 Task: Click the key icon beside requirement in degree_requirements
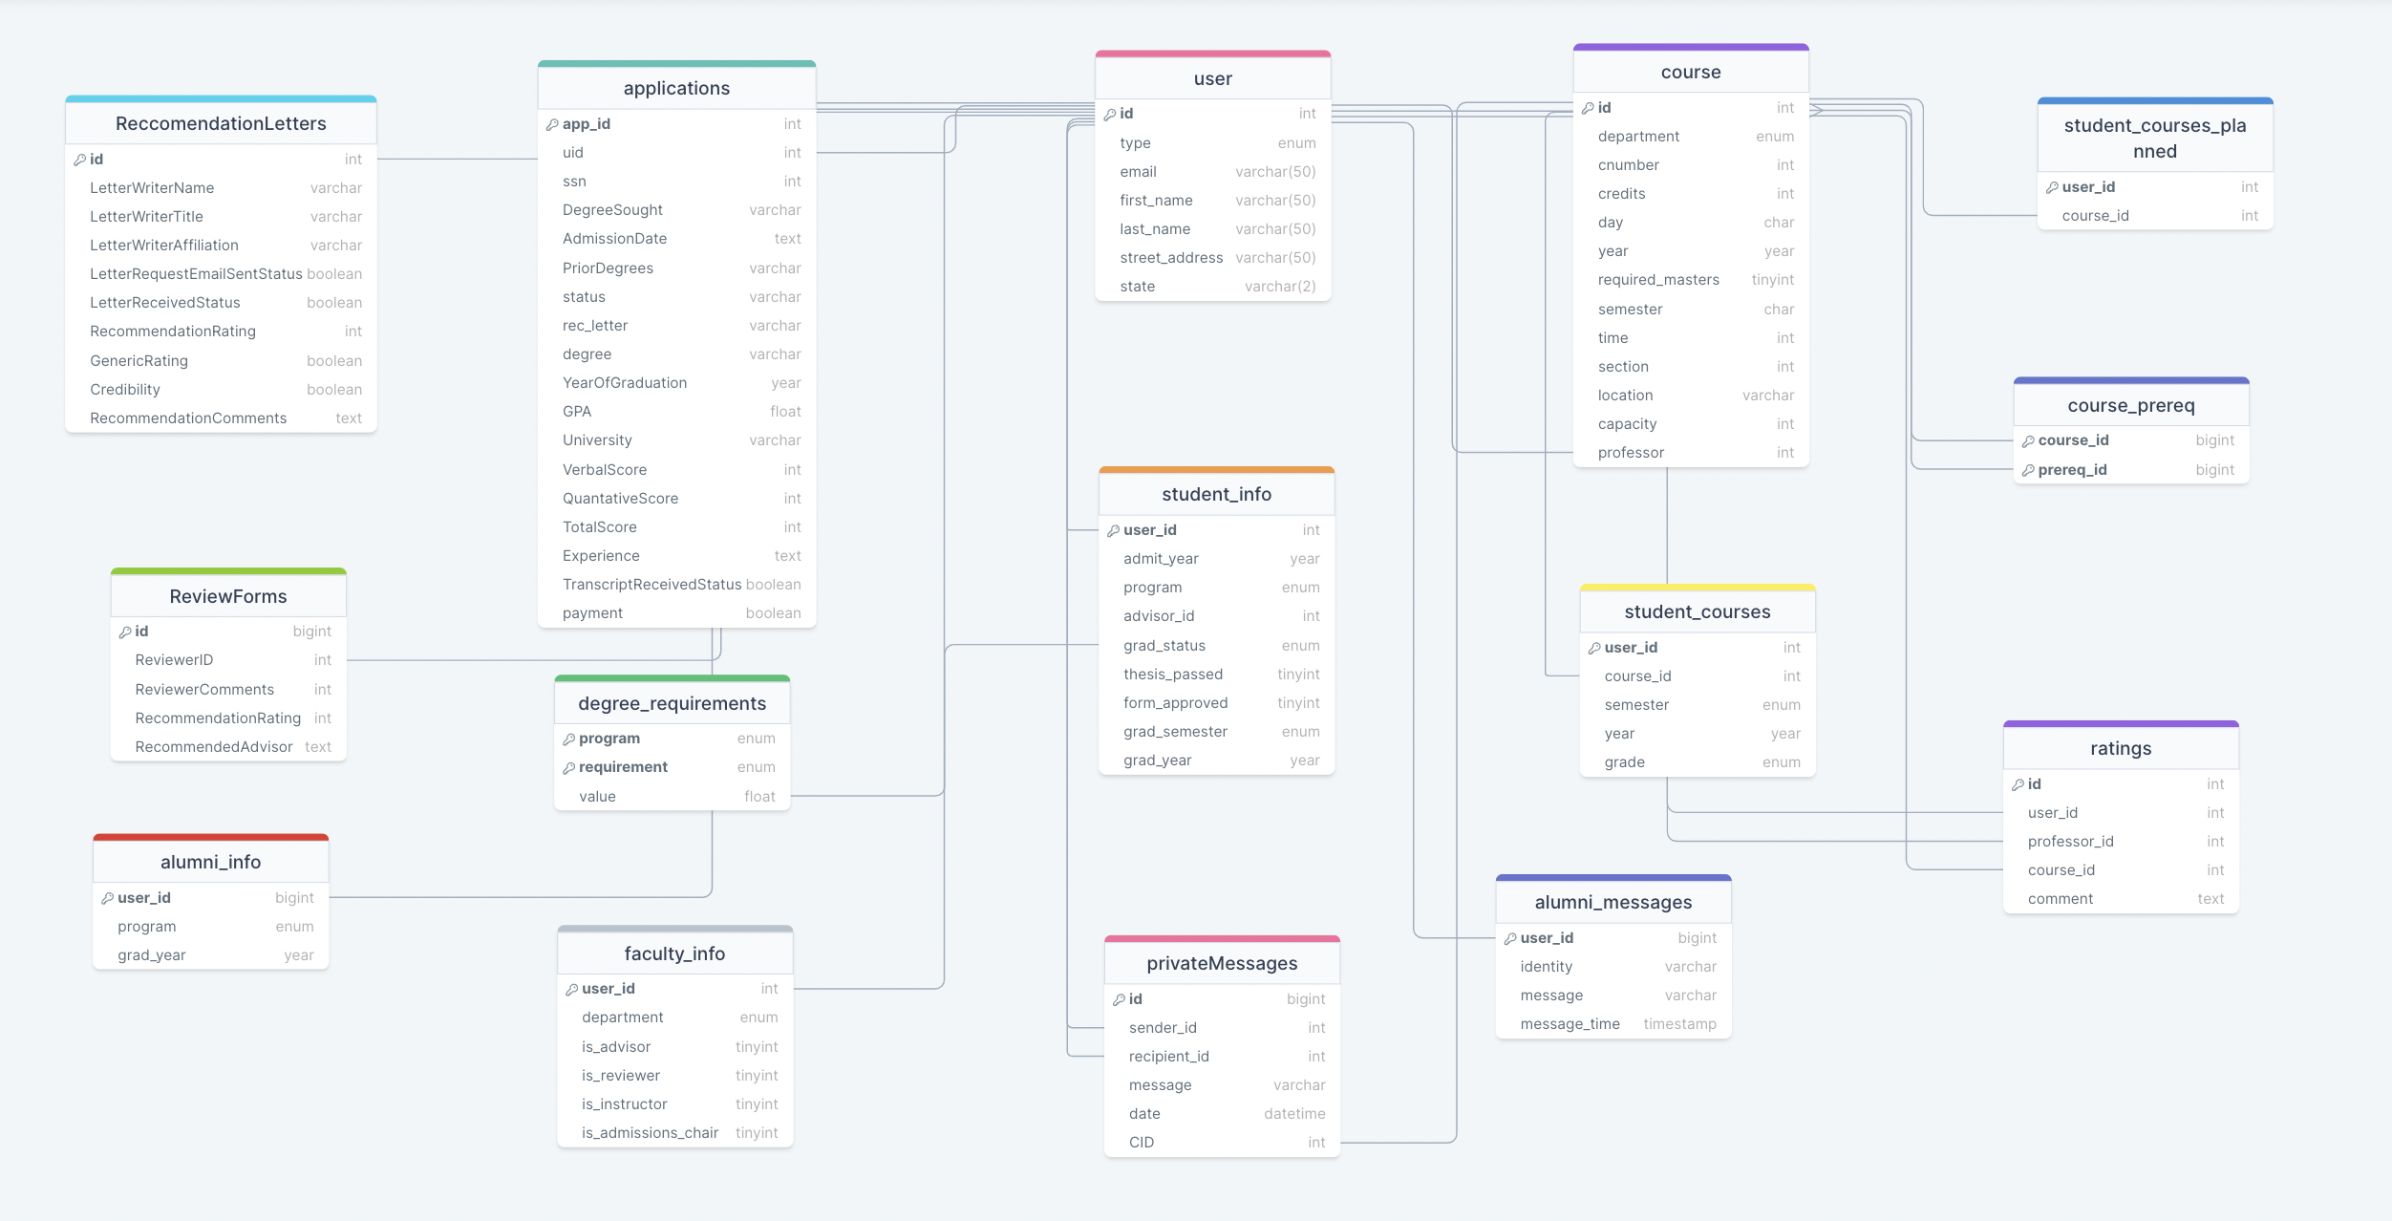pyautogui.click(x=569, y=767)
